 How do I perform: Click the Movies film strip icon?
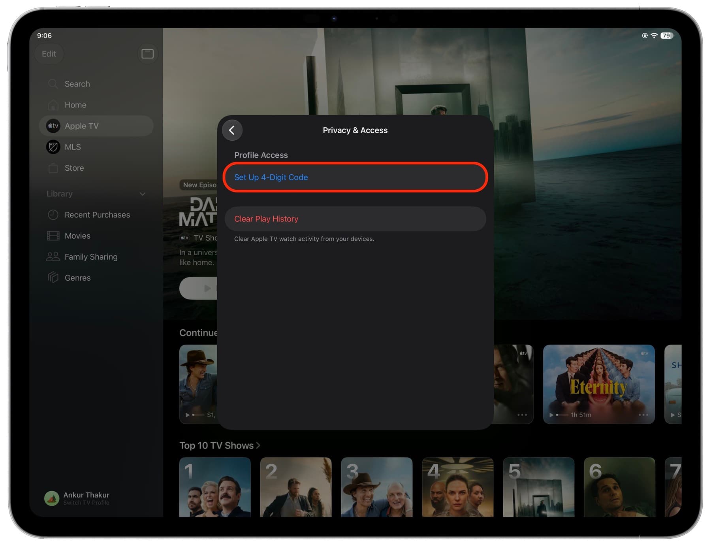pos(53,236)
